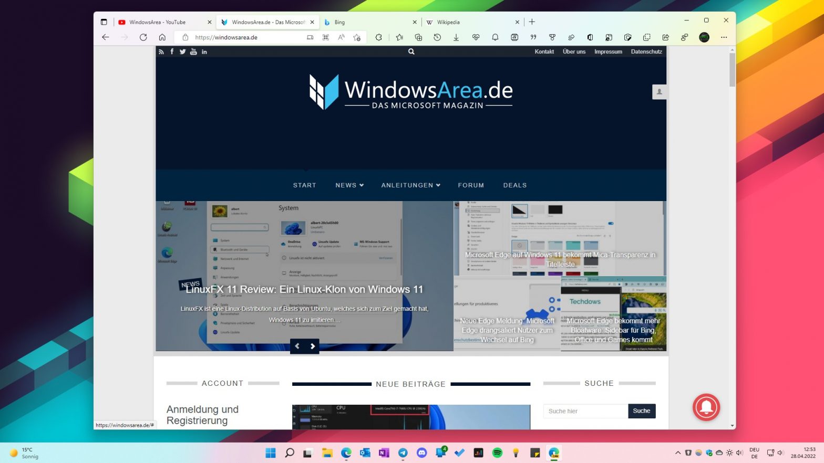Image resolution: width=824 pixels, height=463 pixels.
Task: Open Neue Edge Meldung Bing article
Action: coord(507,330)
